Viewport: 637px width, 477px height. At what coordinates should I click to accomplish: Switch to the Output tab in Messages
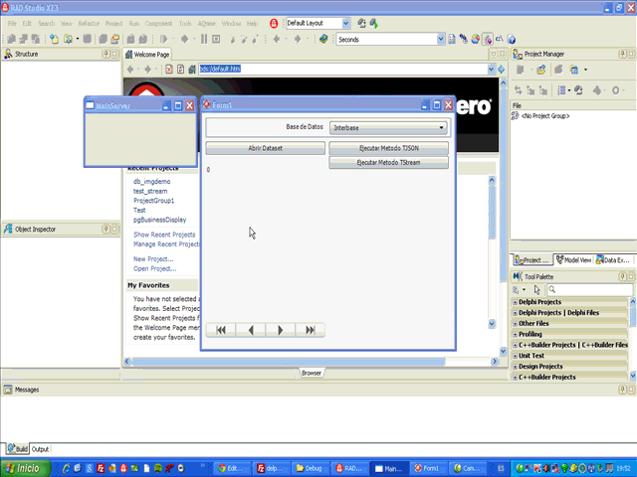pyautogui.click(x=40, y=449)
